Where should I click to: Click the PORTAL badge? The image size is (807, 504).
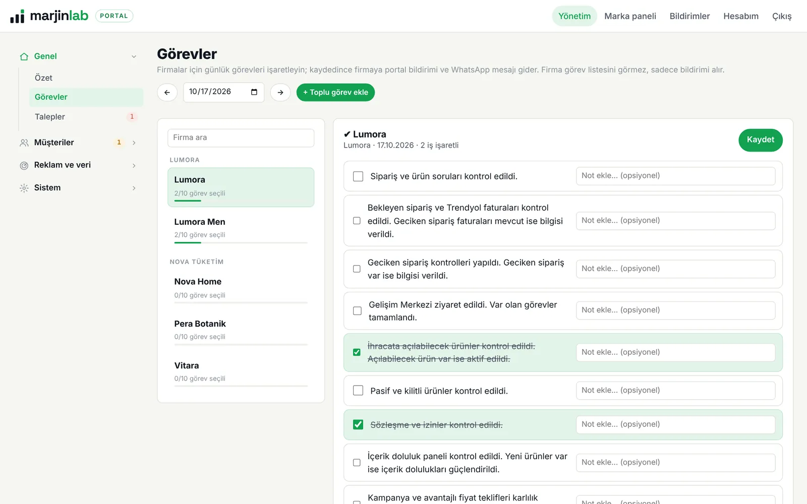tap(114, 16)
